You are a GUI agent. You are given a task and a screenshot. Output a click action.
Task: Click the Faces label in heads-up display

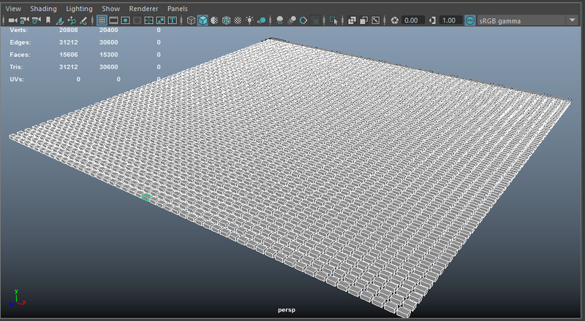tap(20, 55)
